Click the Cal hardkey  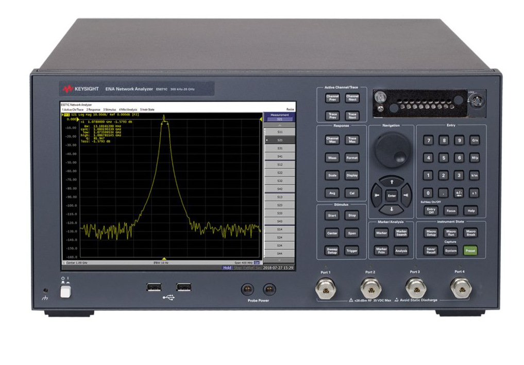pos(352,193)
